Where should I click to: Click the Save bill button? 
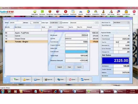point(37,79)
